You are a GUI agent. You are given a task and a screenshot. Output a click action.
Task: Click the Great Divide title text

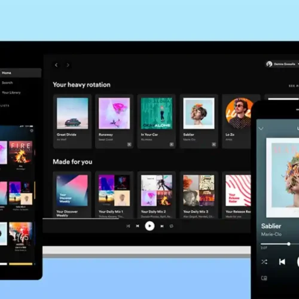pyautogui.click(x=66, y=135)
